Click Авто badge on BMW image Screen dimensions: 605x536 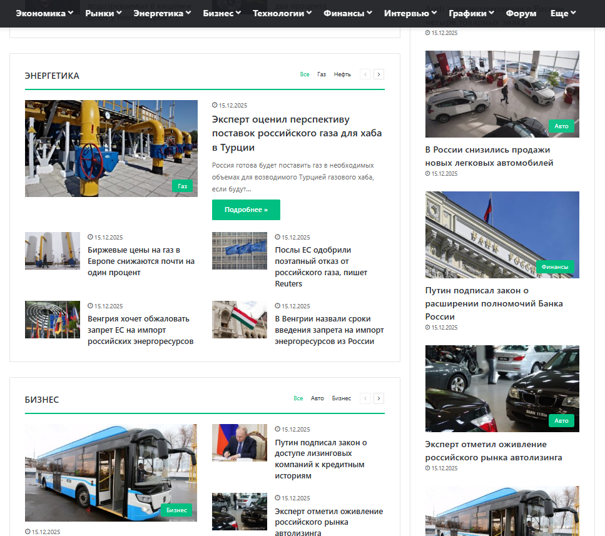tap(561, 421)
